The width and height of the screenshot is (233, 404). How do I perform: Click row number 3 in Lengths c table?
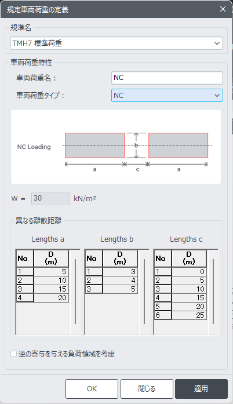[163, 289]
